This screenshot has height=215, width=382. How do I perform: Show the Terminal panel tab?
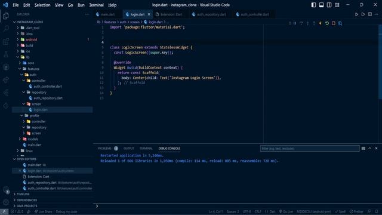[146, 148]
